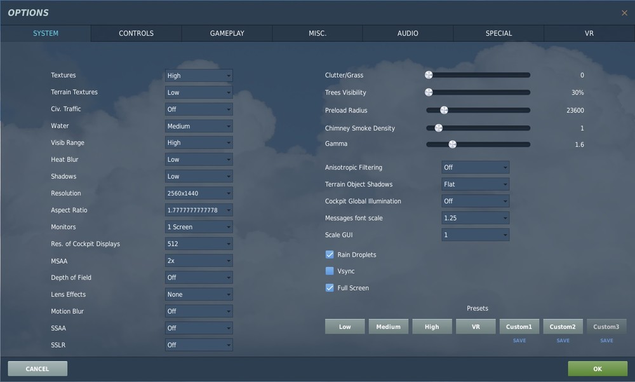The height and width of the screenshot is (382, 635).
Task: Expand the Terrain Object Shadows selector
Action: click(475, 184)
